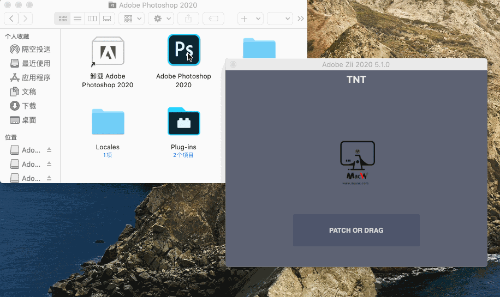Select the partially hidden blue folder

pos(259,48)
